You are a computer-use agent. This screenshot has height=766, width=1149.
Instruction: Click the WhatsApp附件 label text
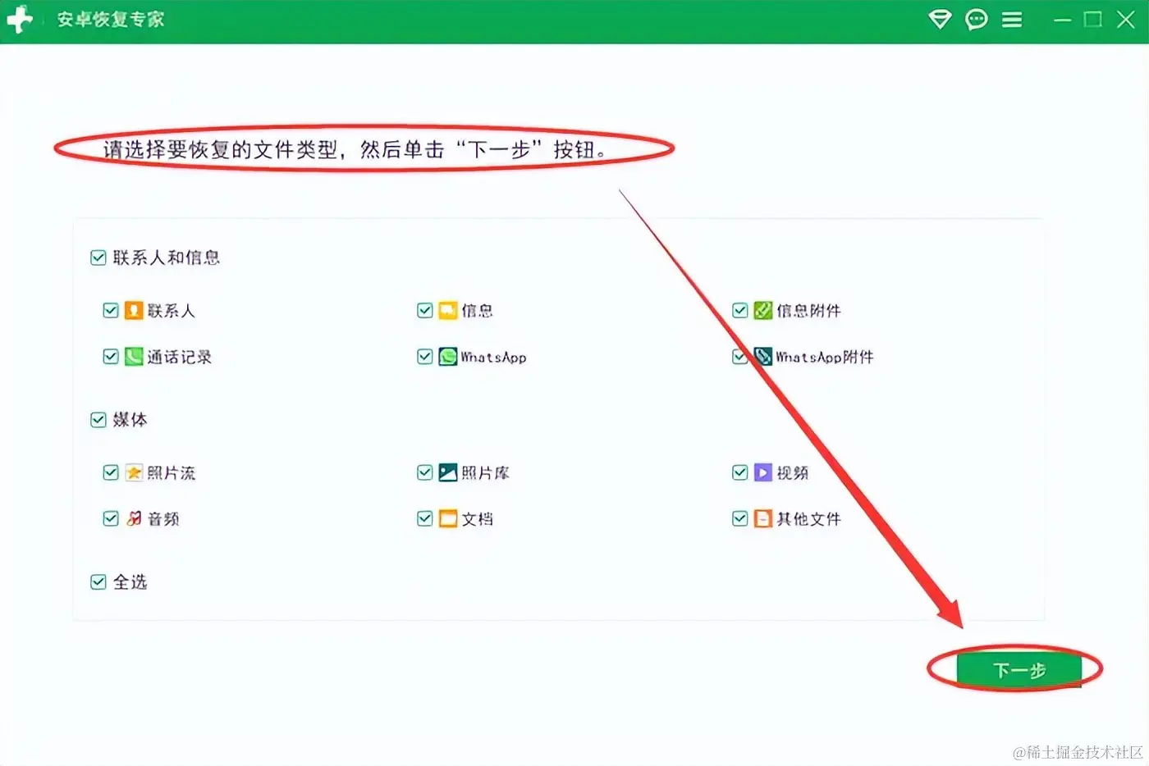825,357
